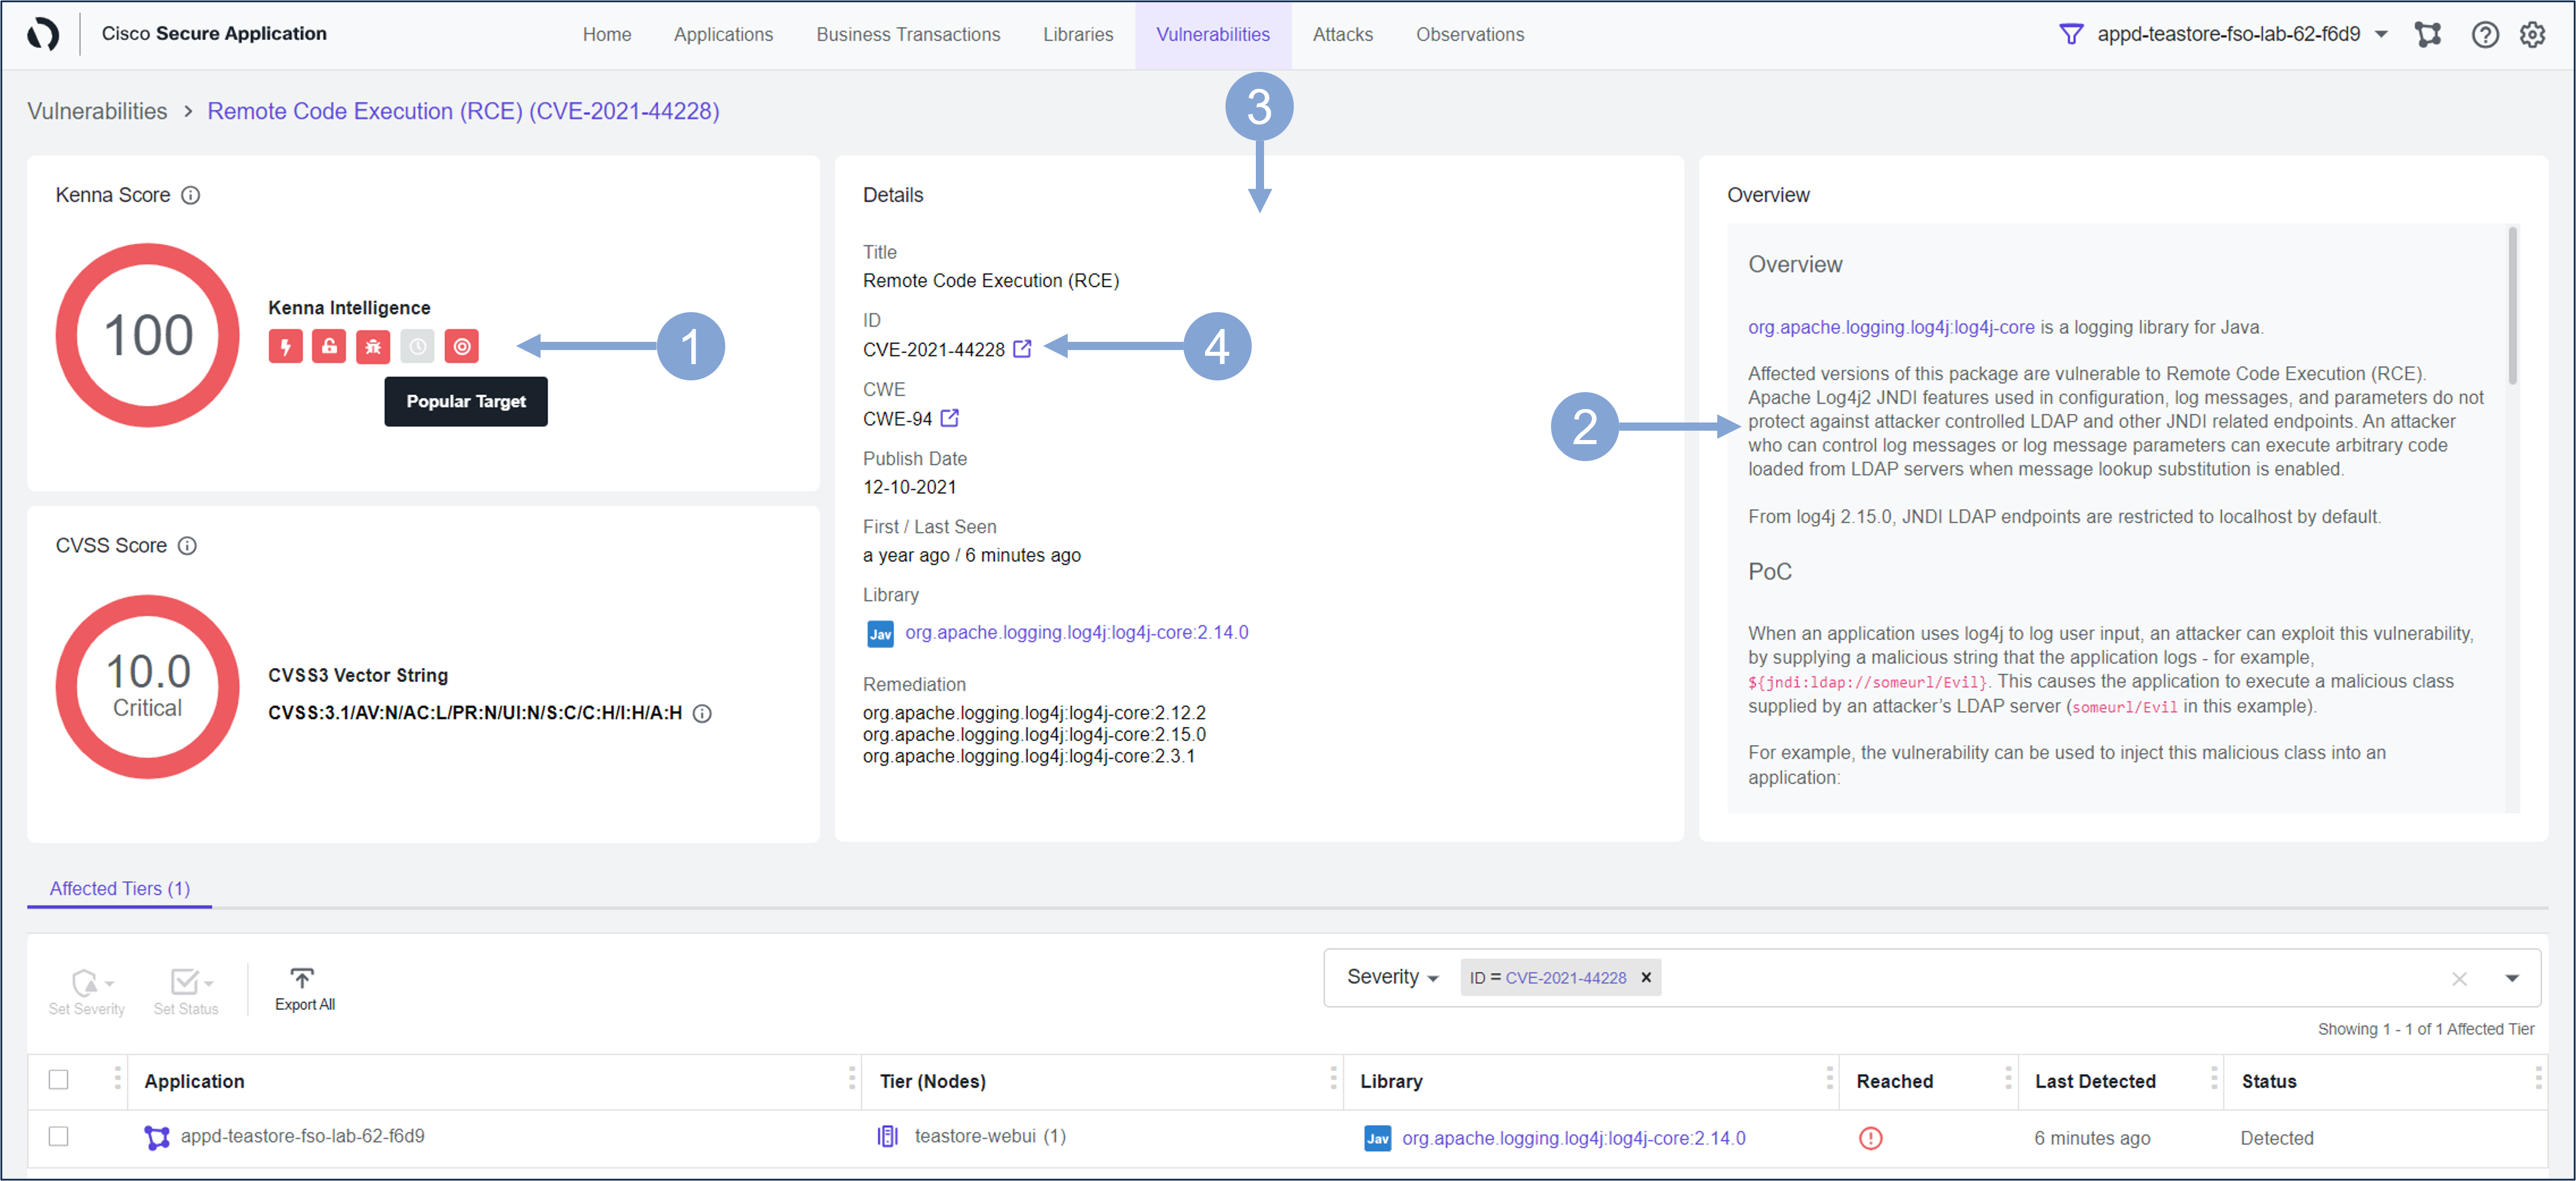Click the lightning bolt Kenna Intelligence icon
2576x1181 pixels.
coord(285,347)
